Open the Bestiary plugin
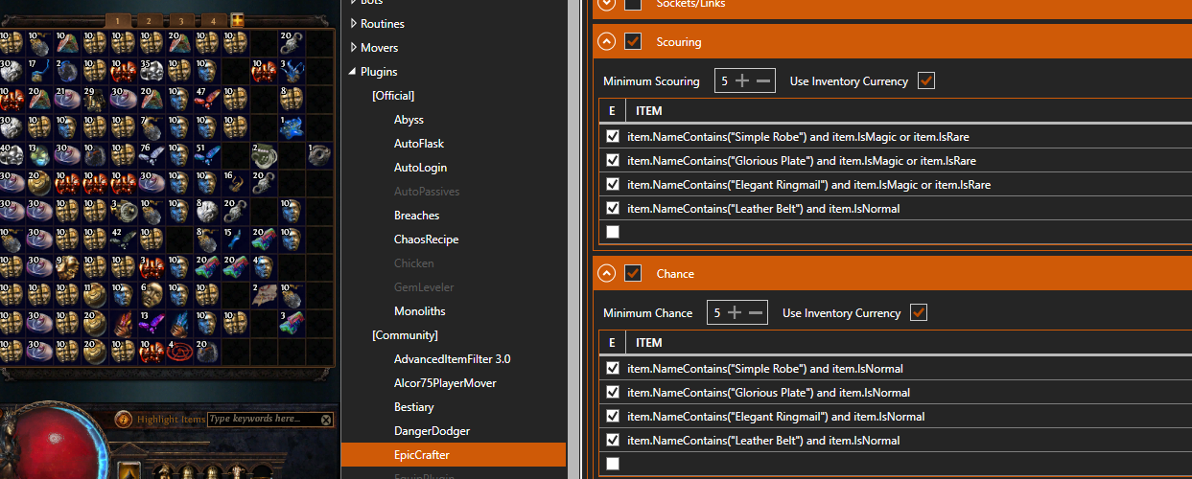Image resolution: width=1192 pixels, height=479 pixels. point(413,407)
